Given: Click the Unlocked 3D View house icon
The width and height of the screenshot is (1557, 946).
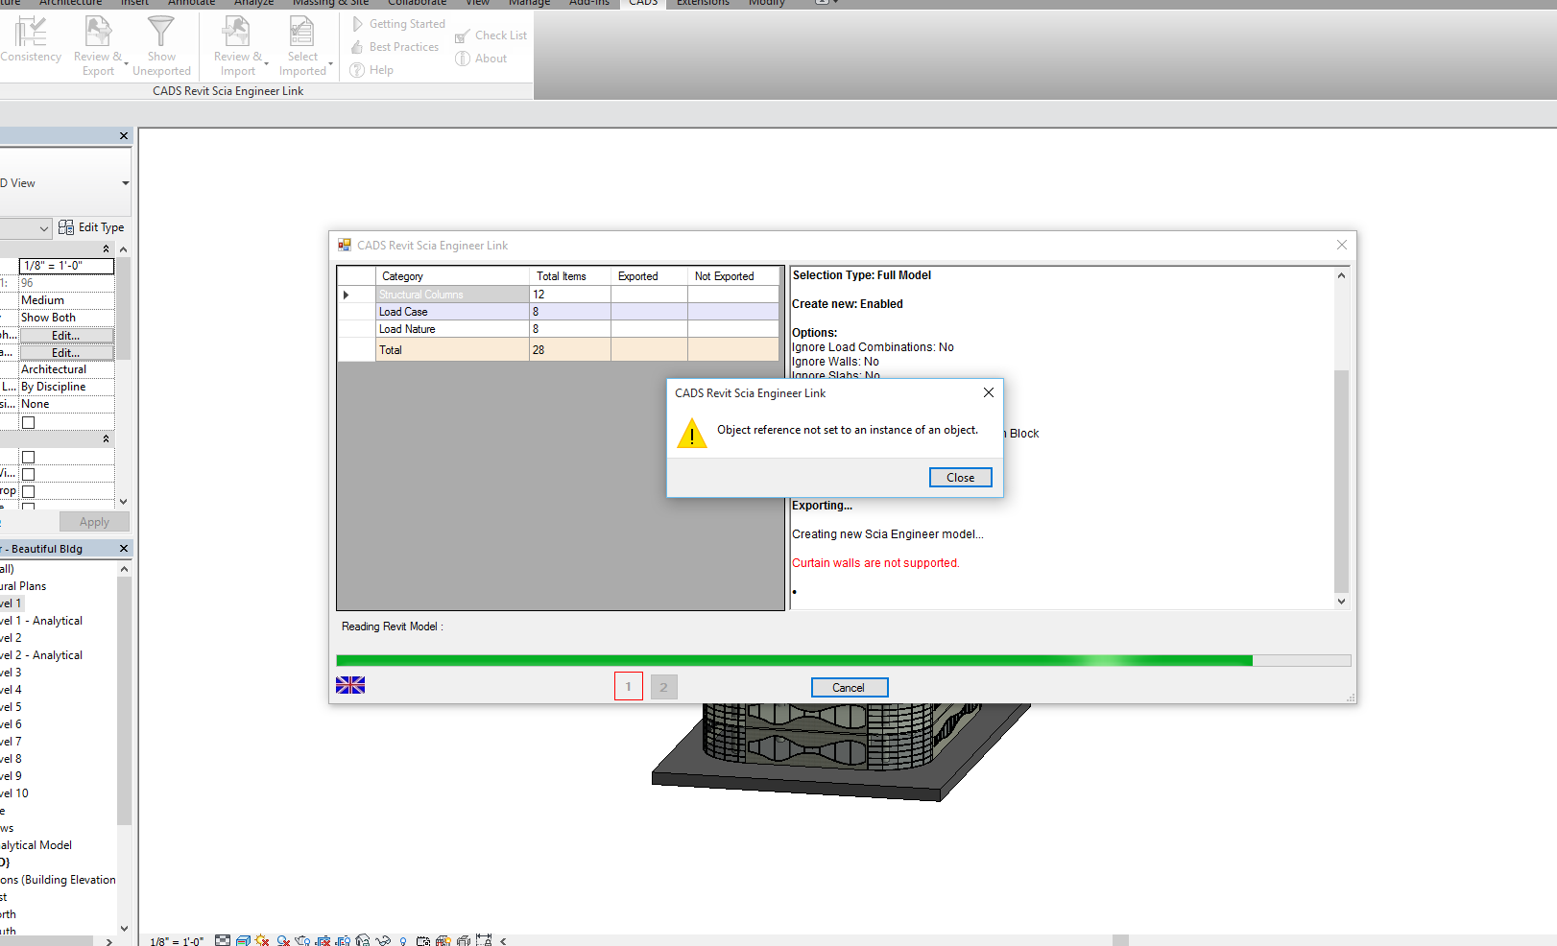Looking at the screenshot, I should [x=362, y=940].
